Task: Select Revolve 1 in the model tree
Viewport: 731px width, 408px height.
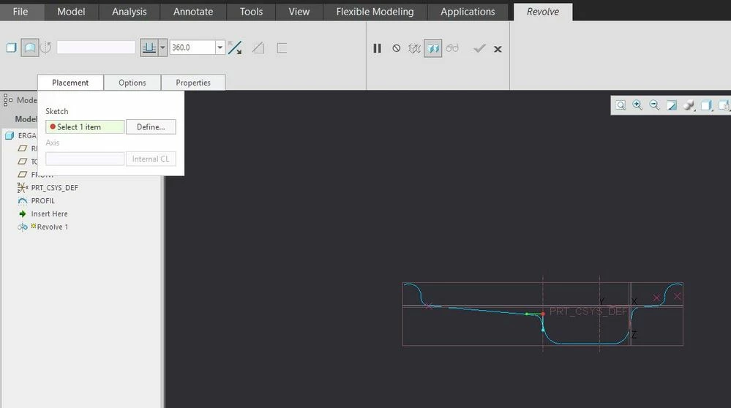Action: (52, 227)
